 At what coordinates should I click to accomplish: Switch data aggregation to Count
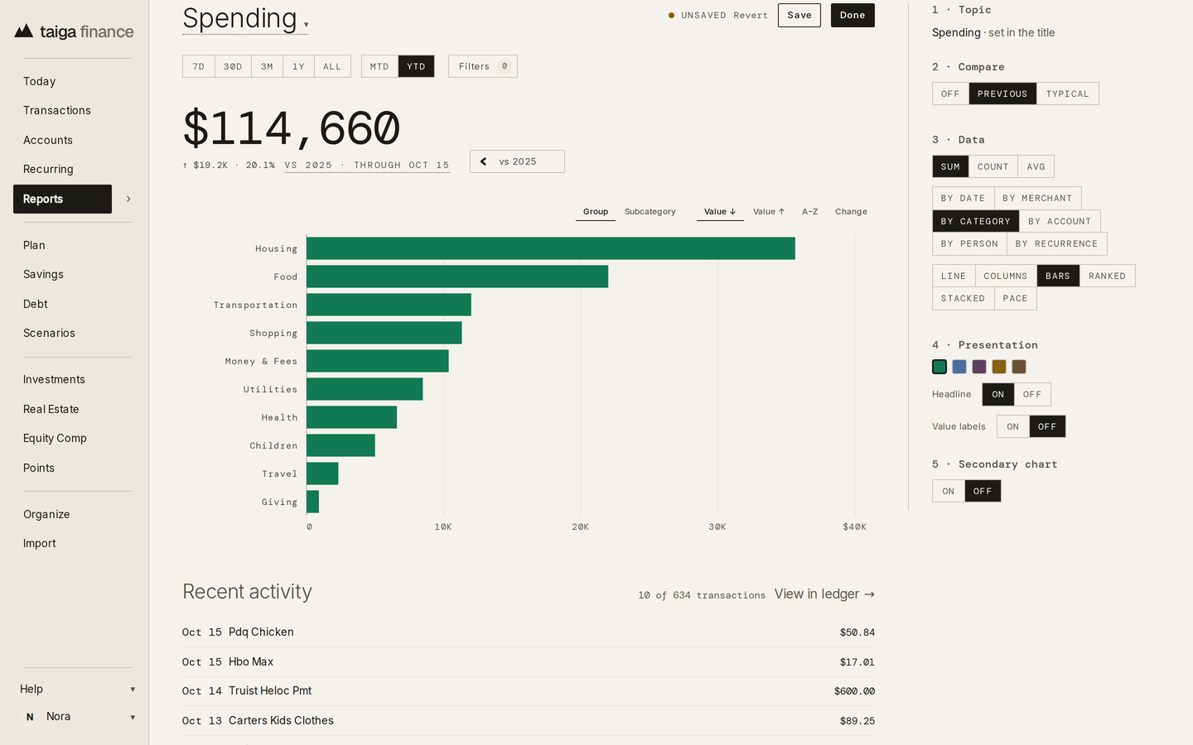point(993,166)
